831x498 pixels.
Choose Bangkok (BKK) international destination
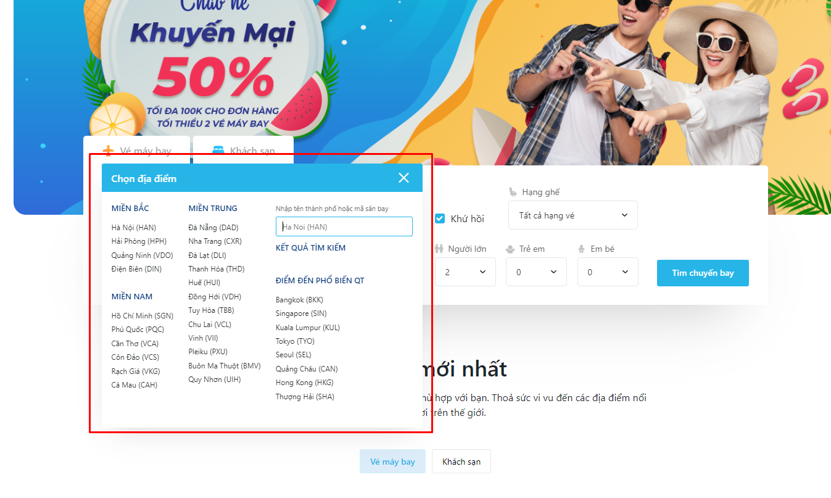point(299,300)
